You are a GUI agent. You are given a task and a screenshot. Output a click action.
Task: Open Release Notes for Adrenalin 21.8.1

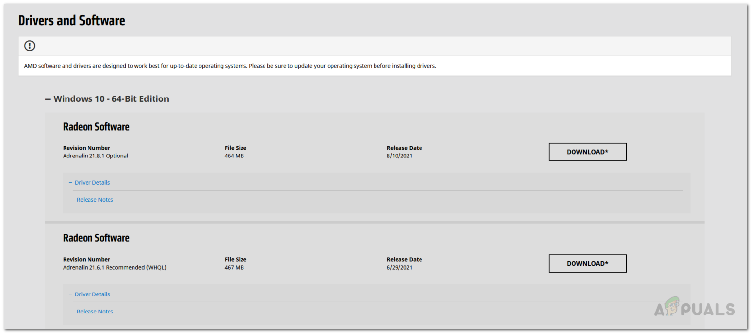pyautogui.click(x=95, y=199)
